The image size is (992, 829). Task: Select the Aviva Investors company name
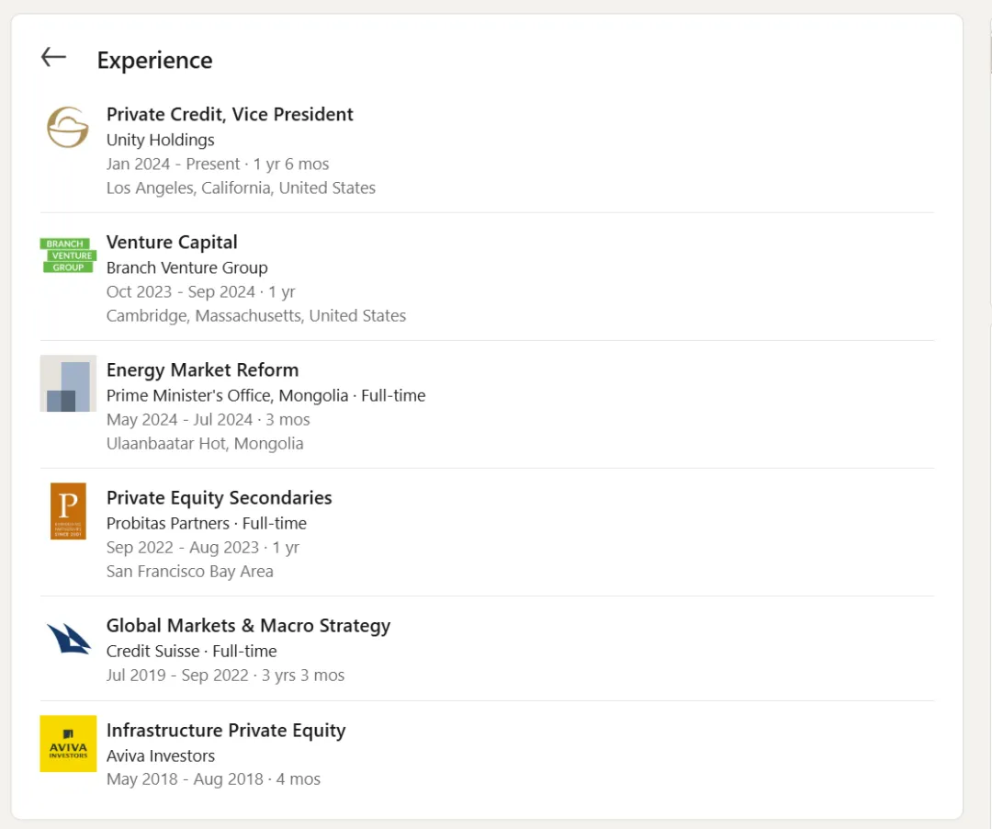click(160, 755)
